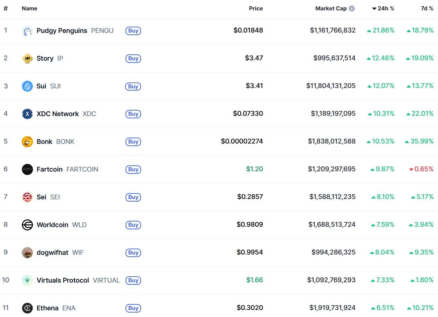
Task: Sort table by Name header
Action: 30,9
